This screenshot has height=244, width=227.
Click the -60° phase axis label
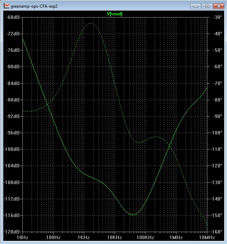tap(218, 67)
